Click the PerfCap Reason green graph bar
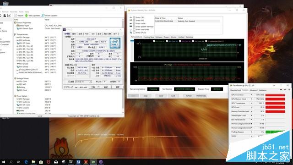The height and width of the screenshot is (165, 293). [275, 132]
